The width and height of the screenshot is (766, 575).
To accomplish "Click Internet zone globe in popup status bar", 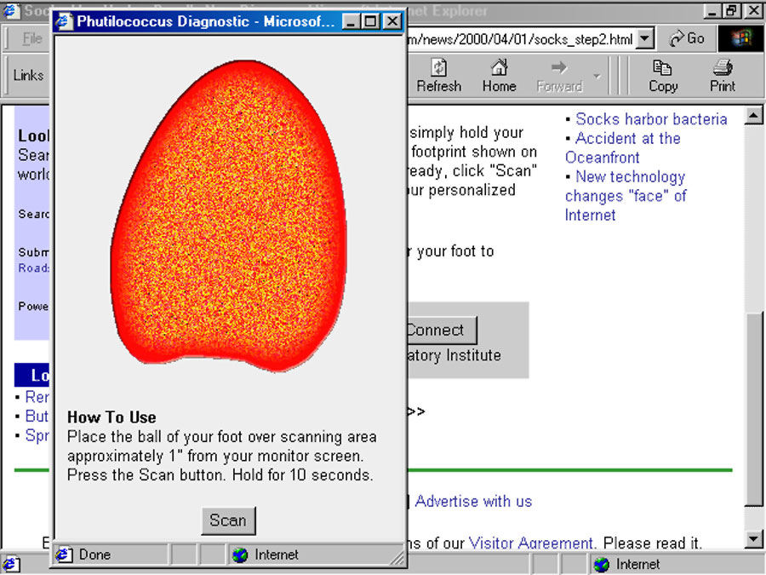I will click(241, 555).
